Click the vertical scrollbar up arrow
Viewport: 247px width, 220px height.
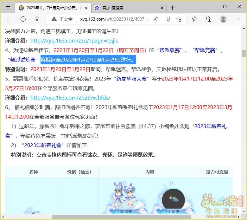point(244,29)
